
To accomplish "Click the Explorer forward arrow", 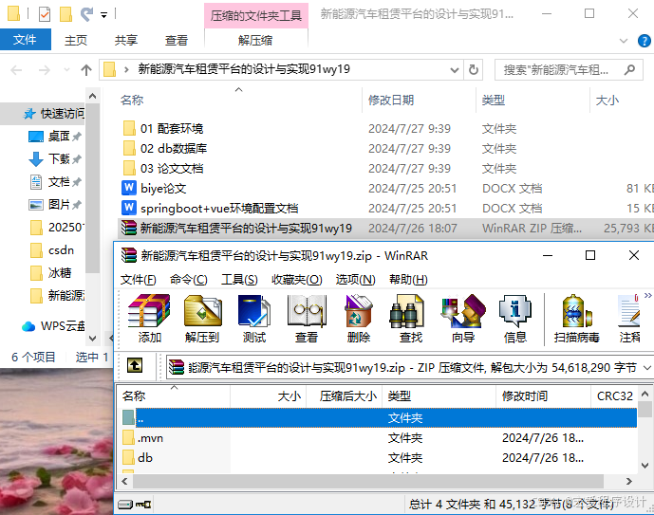I will (x=45, y=69).
